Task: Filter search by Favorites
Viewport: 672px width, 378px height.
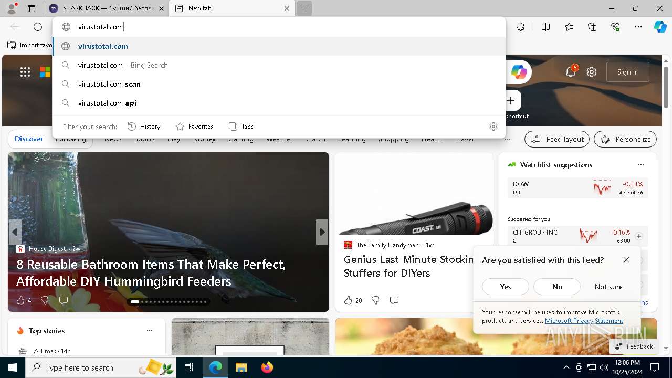Action: [194, 127]
